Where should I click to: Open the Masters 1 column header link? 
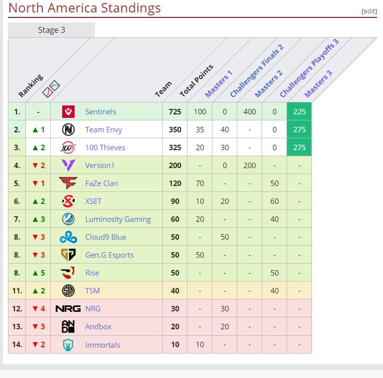218,84
